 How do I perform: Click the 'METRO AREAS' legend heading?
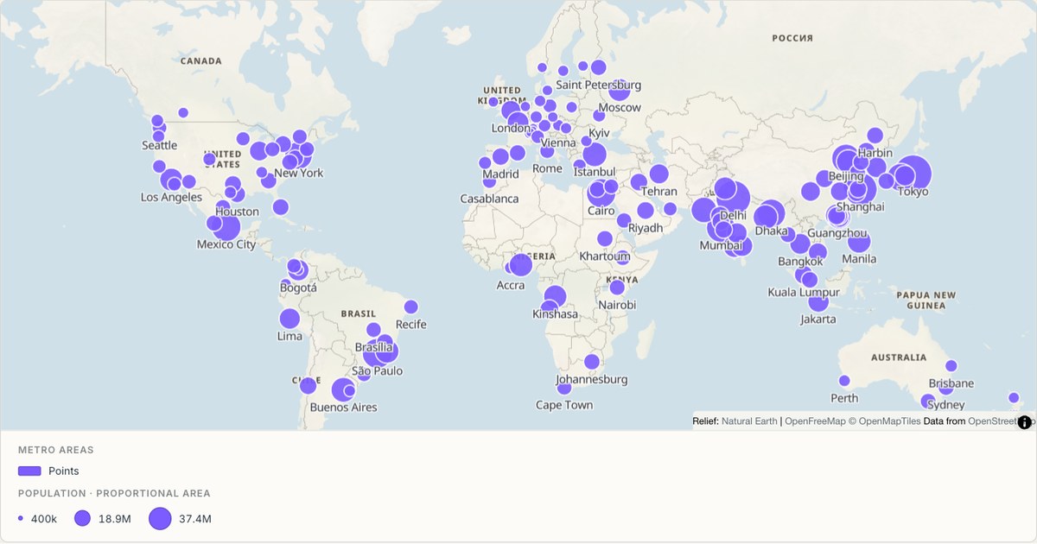pos(56,450)
